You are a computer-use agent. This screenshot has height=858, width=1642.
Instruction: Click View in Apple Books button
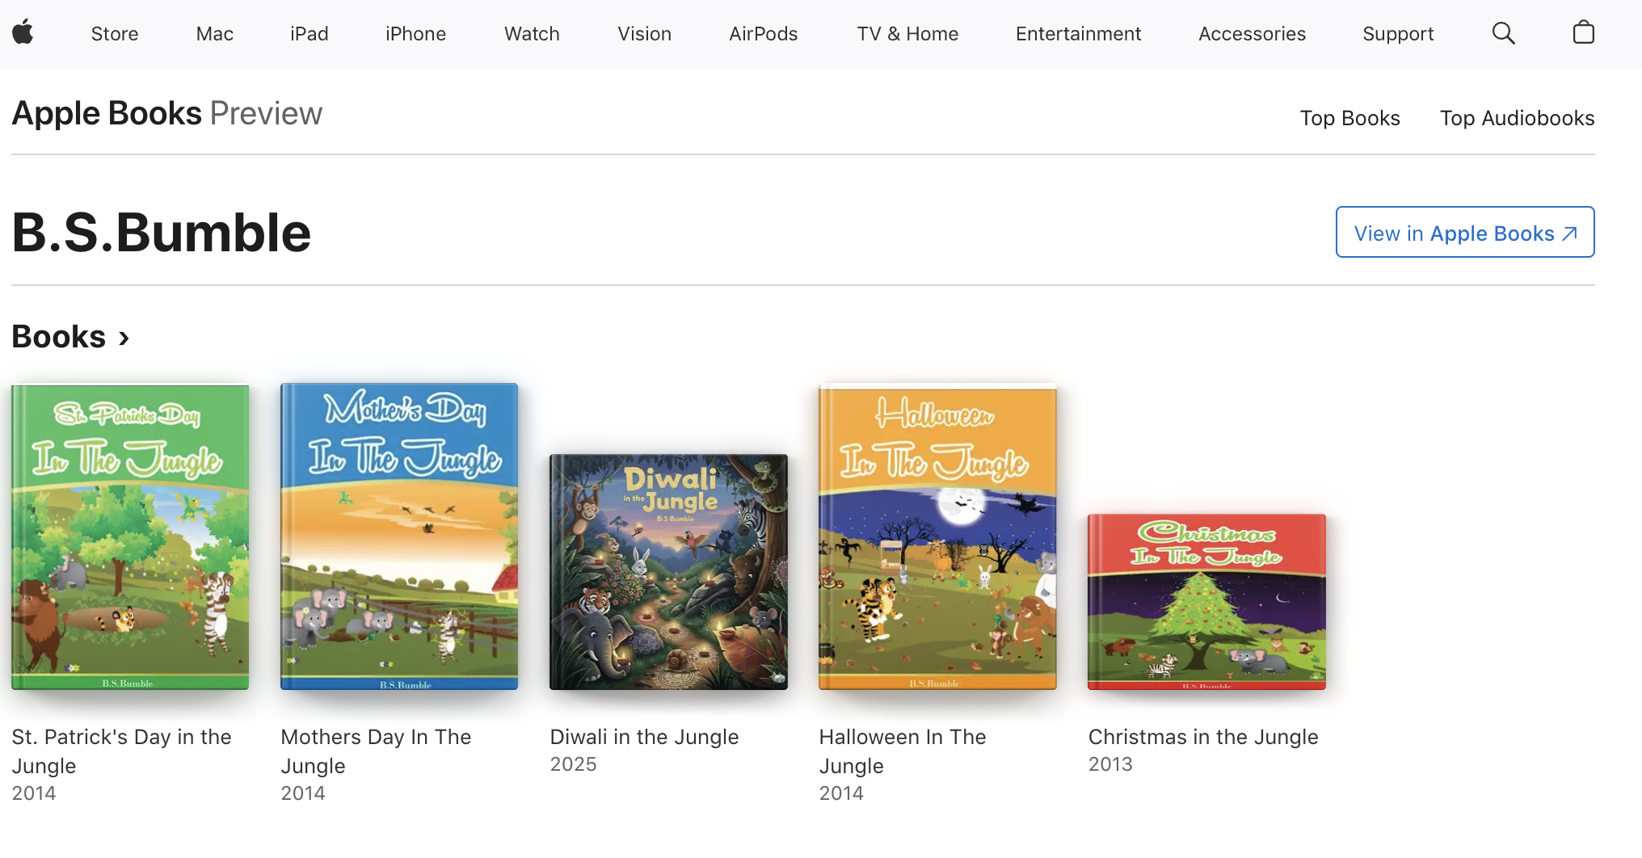pyautogui.click(x=1465, y=232)
